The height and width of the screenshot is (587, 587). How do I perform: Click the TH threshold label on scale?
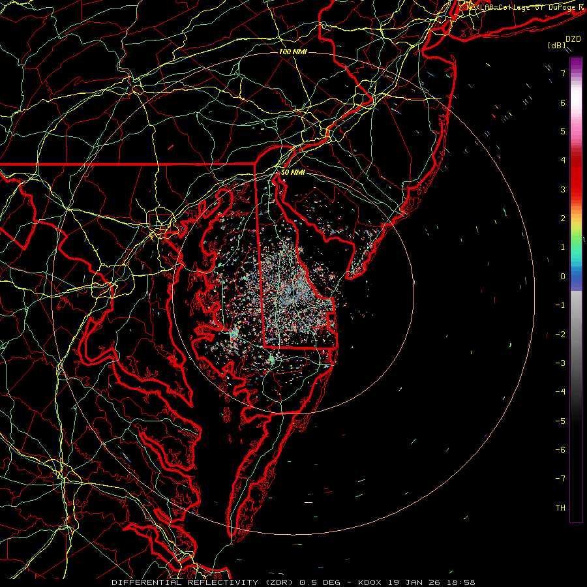pos(560,508)
